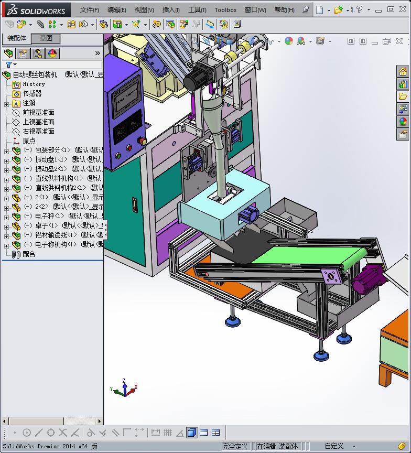
Task: Click the Exploded View icon
Action: point(183,24)
